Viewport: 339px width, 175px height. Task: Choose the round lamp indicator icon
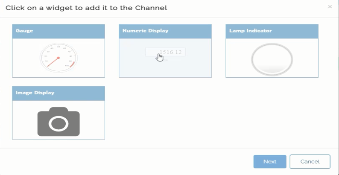[272, 59]
